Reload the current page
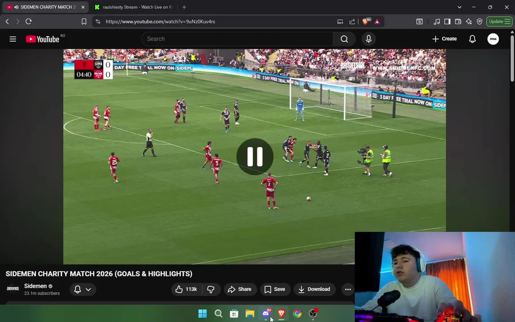 point(29,21)
